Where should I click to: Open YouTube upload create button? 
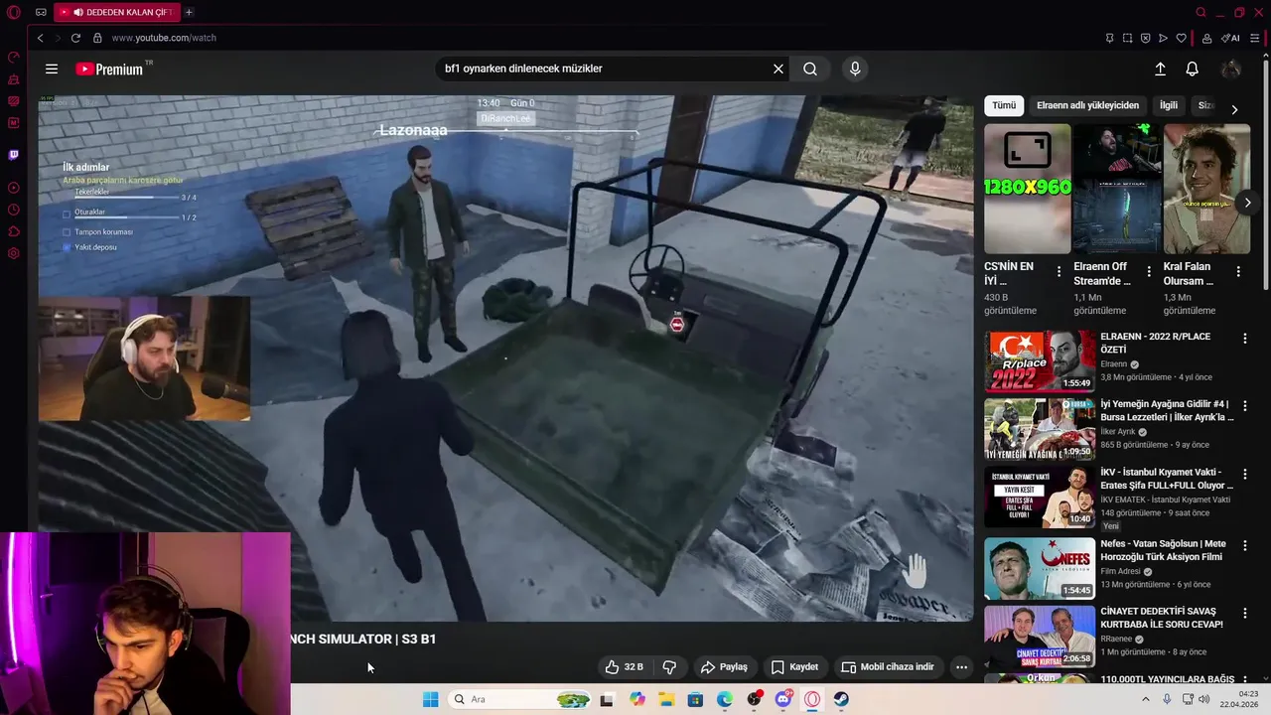point(1160,69)
